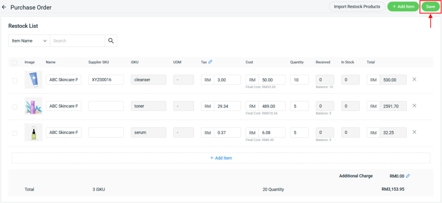Image resolution: width=442 pixels, height=203 pixels.
Task: Remove the cleanser row with X icon
Action: click(x=414, y=79)
